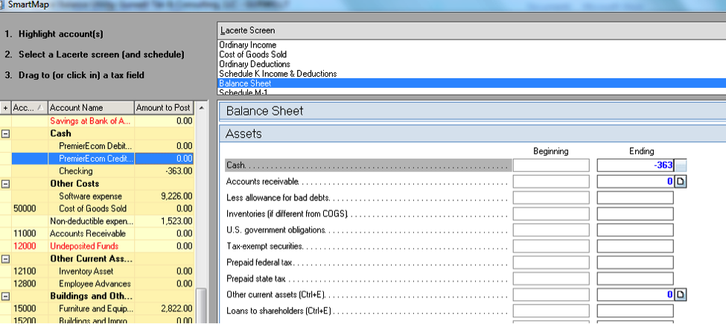Screen dimensions: 726x324
Task: Select PremierEcom Credit account row
Action: [x=97, y=159]
